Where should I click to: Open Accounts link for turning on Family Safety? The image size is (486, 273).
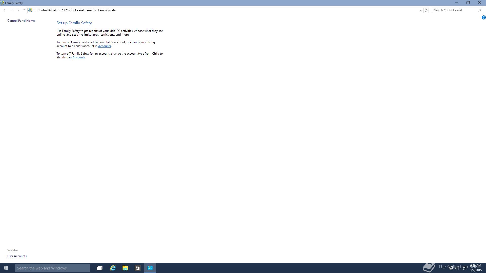coord(105,46)
